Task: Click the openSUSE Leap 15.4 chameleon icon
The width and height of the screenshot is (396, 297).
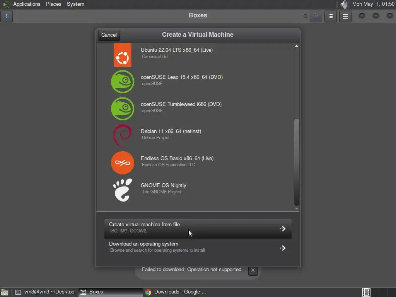Action: [x=123, y=82]
